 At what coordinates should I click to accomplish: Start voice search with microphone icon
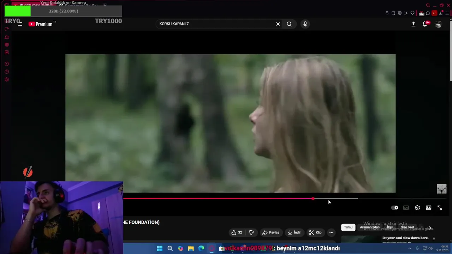(305, 24)
